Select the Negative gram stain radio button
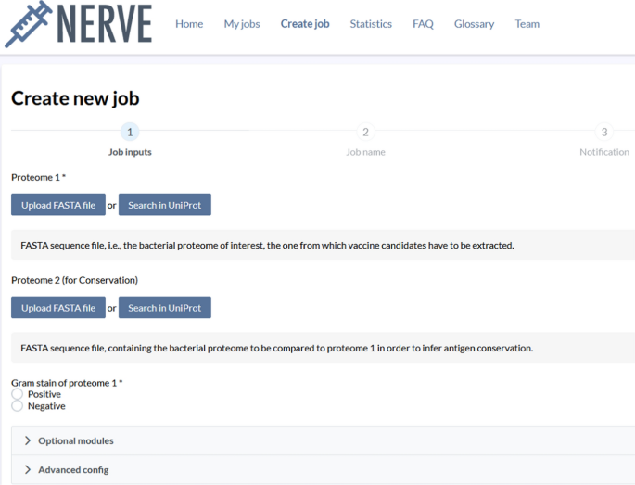The image size is (635, 485). click(x=17, y=406)
